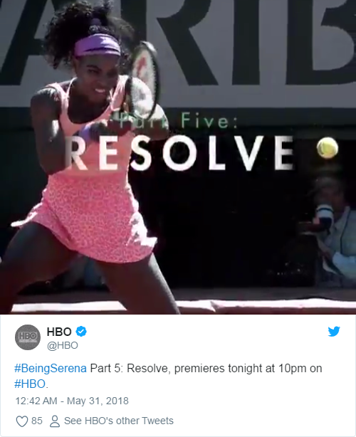Screen dimensions: 356x437
Task: Click the HBO display name
Action: (59, 332)
